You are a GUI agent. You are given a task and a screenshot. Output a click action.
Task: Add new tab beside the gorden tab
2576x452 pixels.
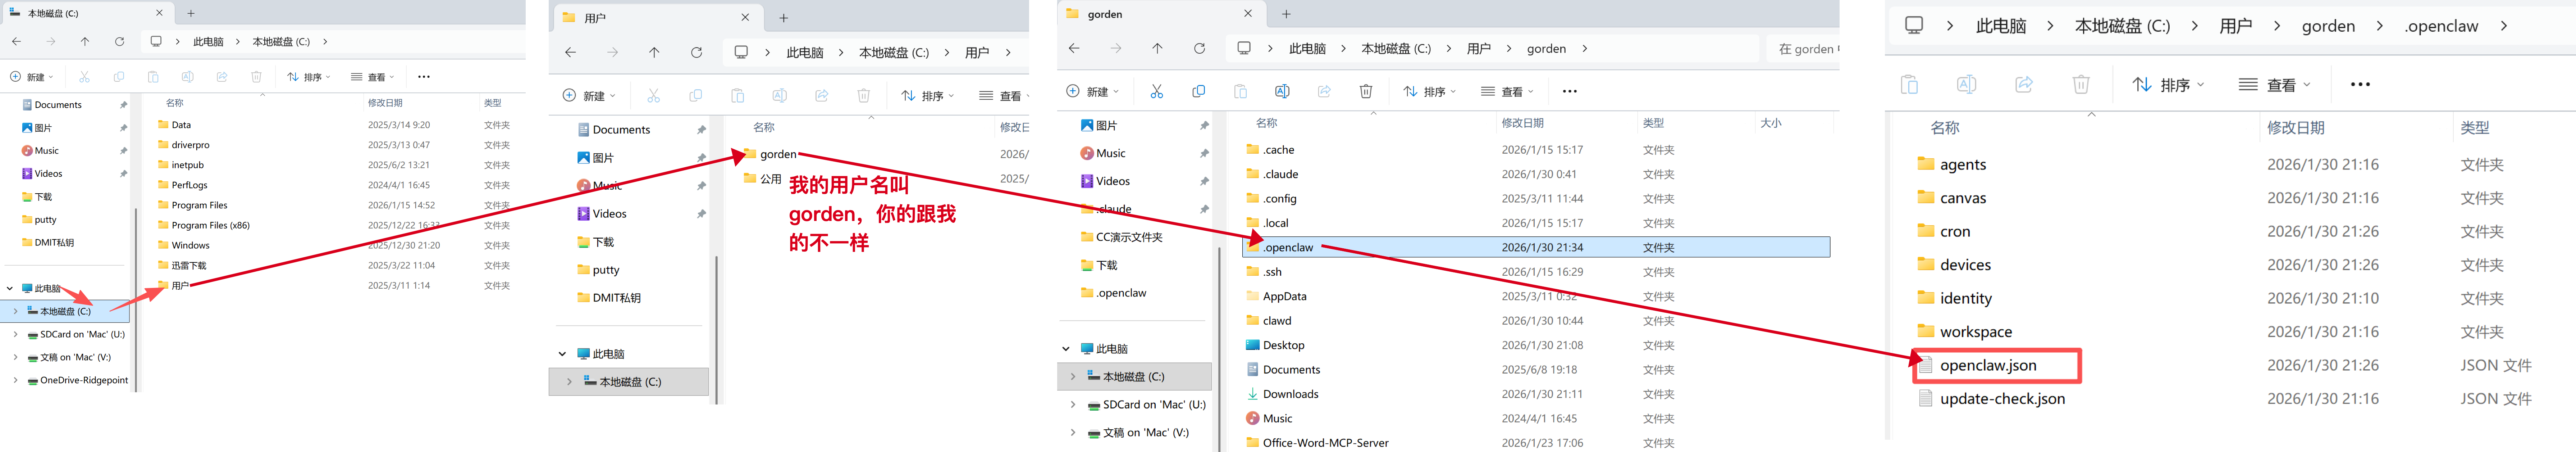click(1286, 14)
